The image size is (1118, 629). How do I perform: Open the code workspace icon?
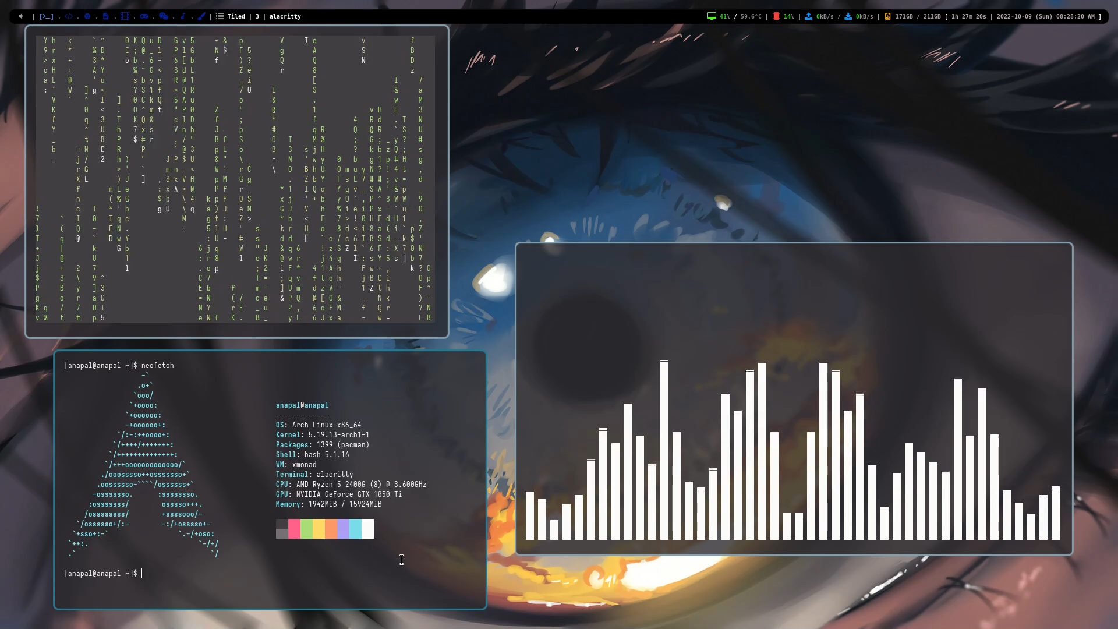(69, 16)
